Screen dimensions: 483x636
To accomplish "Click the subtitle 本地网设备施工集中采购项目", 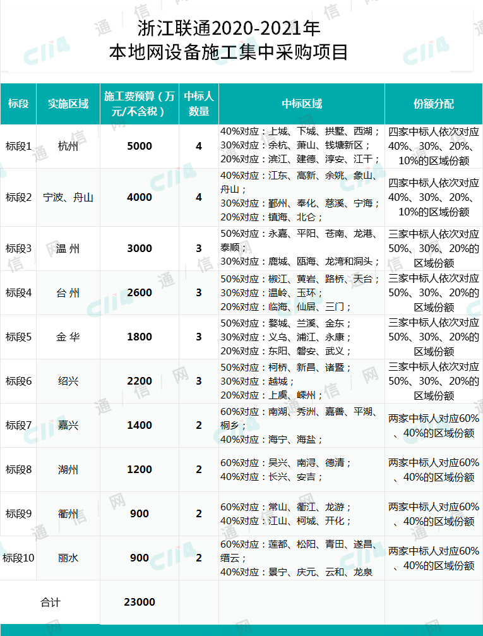I will [229, 52].
